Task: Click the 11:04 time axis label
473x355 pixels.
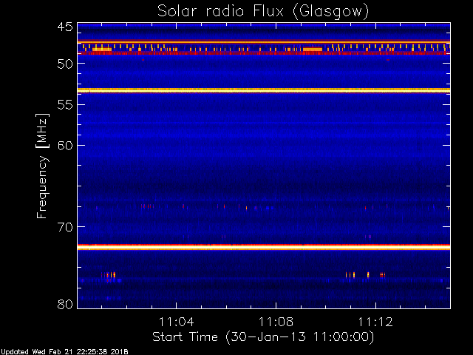Action: coord(177,322)
